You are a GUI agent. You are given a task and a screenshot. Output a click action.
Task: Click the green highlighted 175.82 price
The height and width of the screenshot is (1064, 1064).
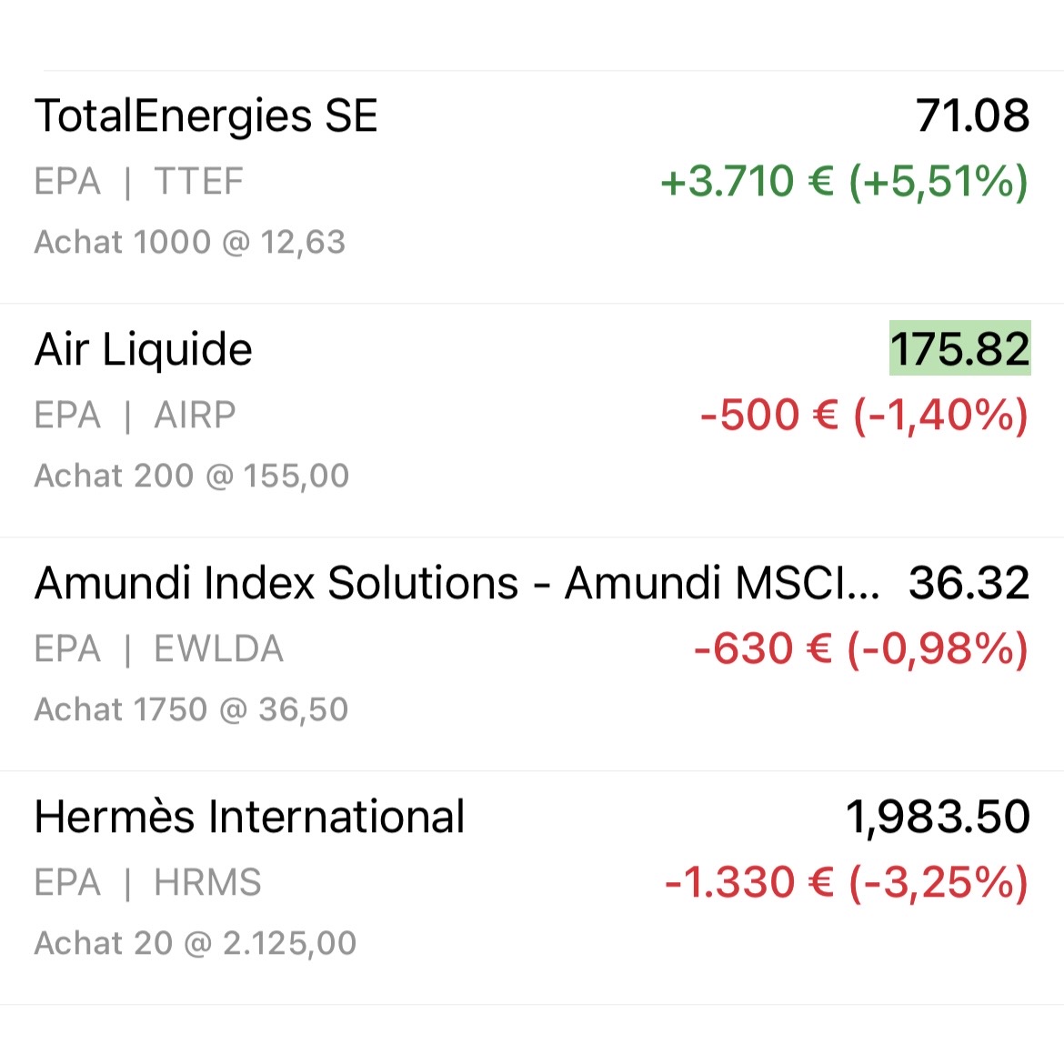[959, 349]
